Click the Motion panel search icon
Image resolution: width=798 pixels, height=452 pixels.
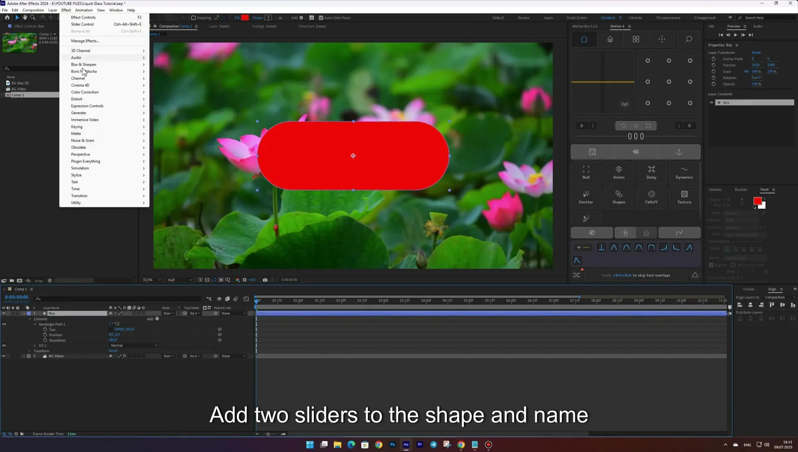[689, 39]
